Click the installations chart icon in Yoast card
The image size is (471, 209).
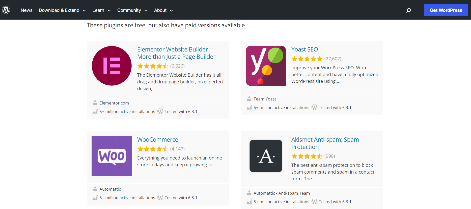(x=249, y=107)
